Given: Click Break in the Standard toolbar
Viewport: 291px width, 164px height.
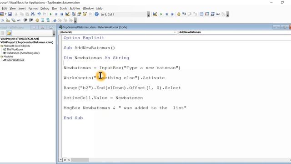Looking at the screenshot, I should 56,14.
